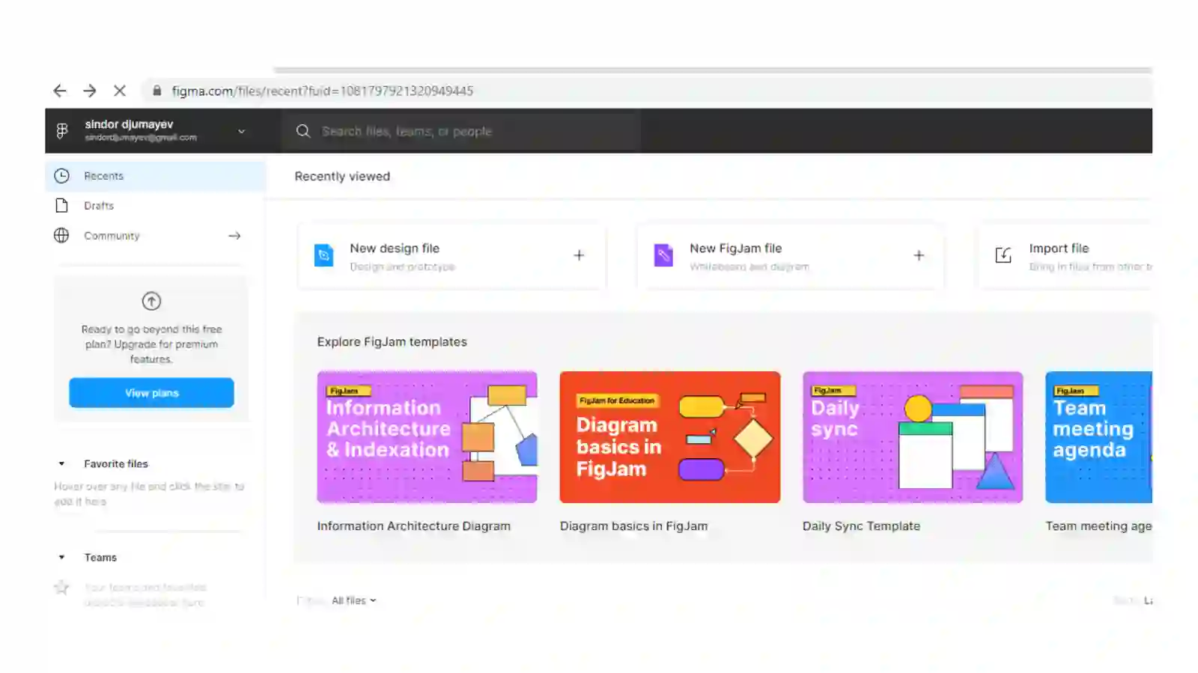Open Drafts in the sidebar

[x=156, y=205]
